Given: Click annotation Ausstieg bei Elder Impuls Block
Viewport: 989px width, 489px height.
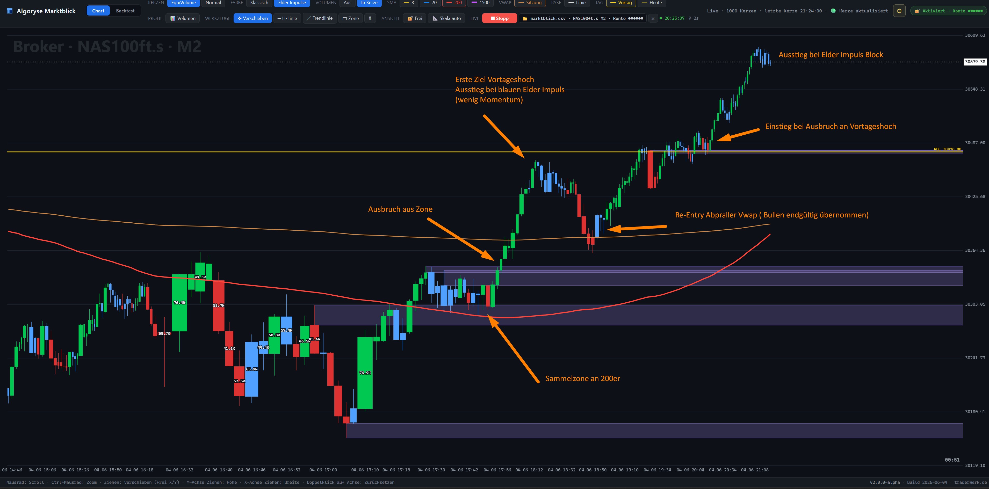Looking at the screenshot, I should [x=831, y=55].
